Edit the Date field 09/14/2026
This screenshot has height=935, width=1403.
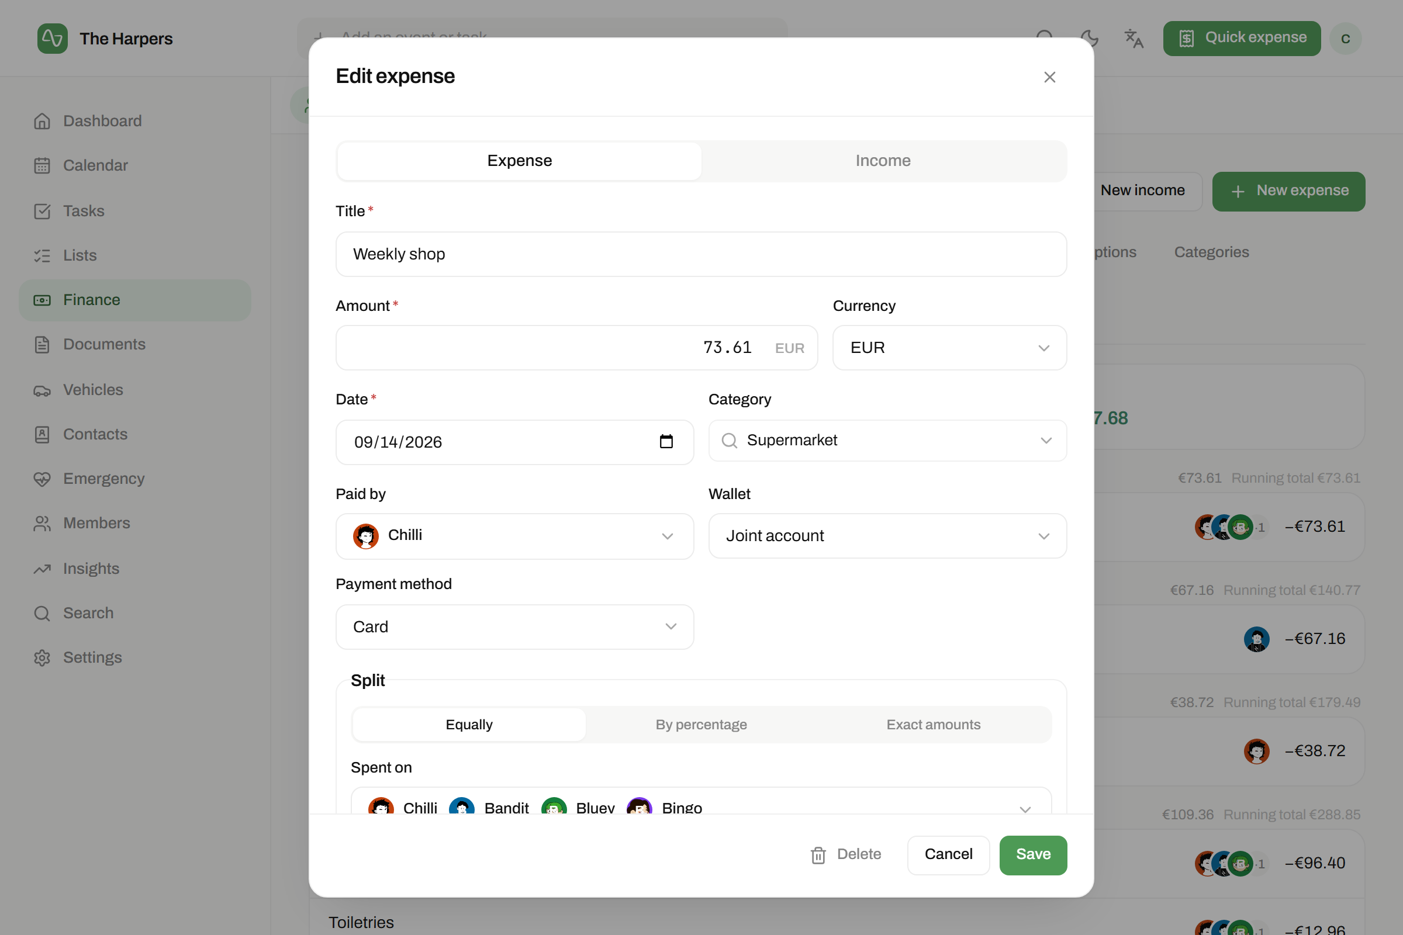pos(514,442)
